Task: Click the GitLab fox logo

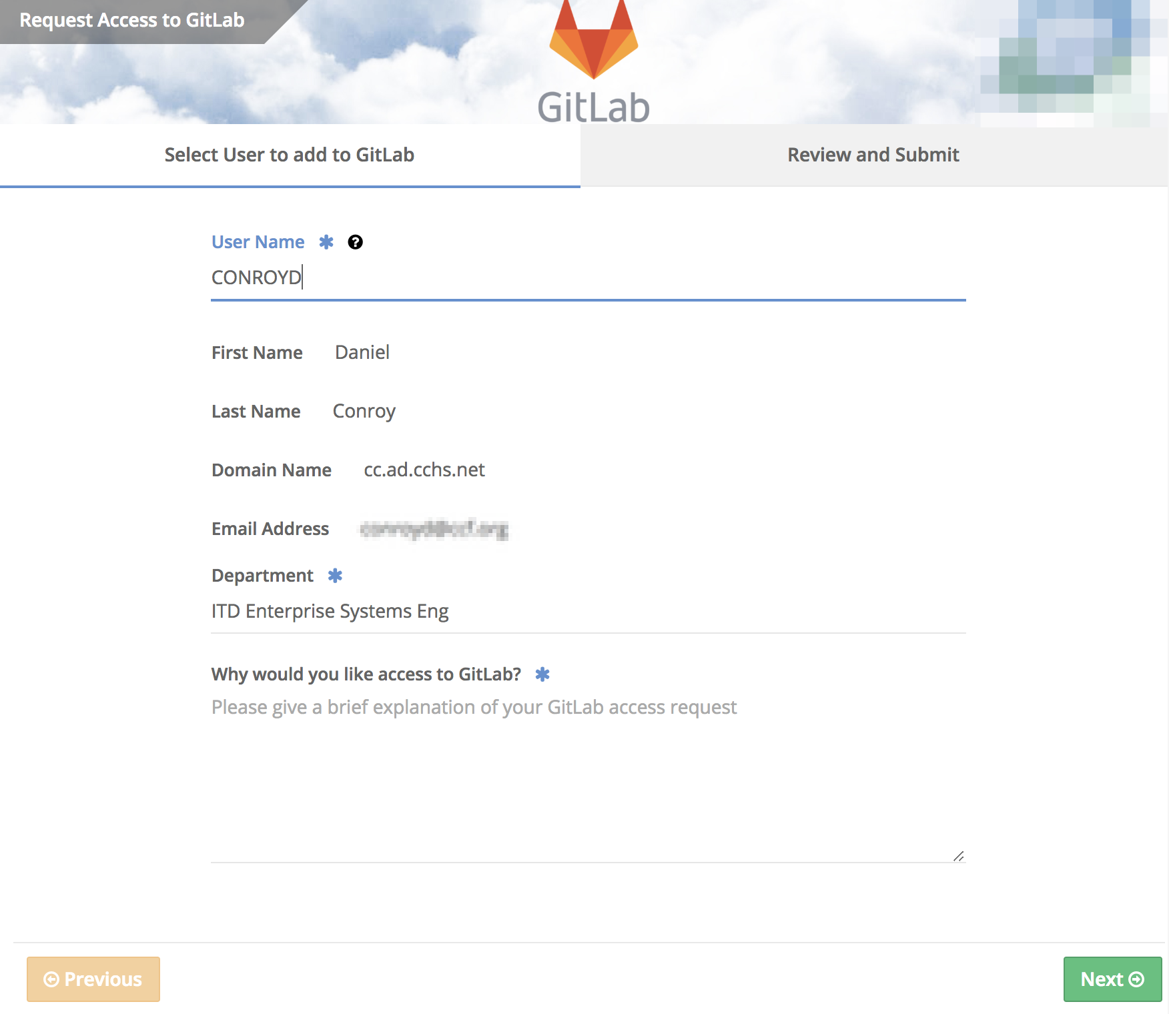Action: tap(594, 39)
